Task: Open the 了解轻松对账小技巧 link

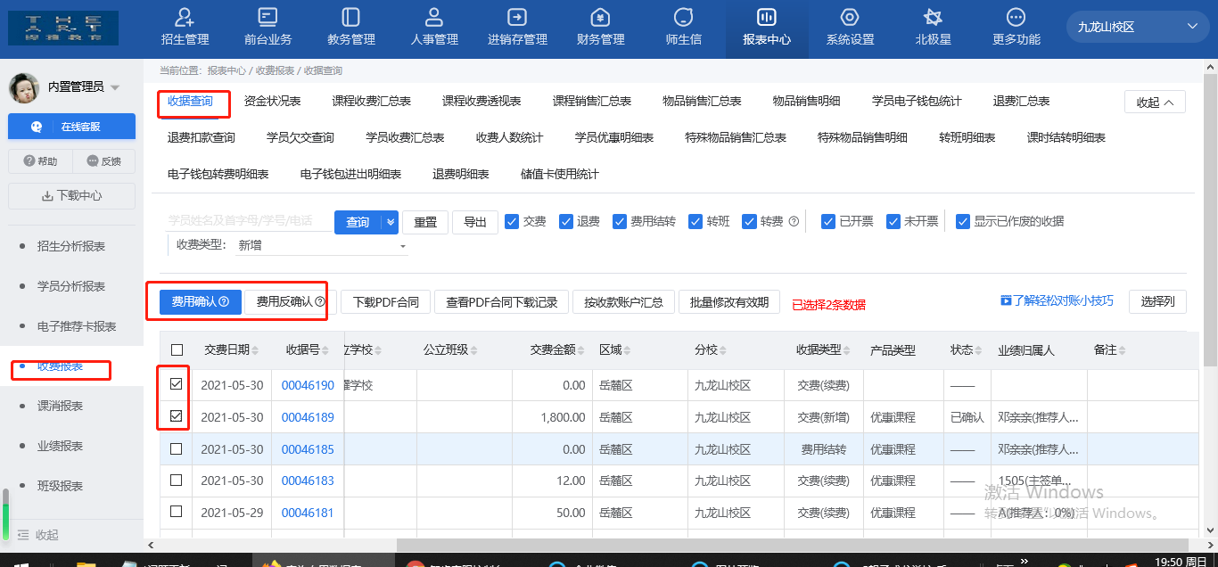Action: point(1057,300)
